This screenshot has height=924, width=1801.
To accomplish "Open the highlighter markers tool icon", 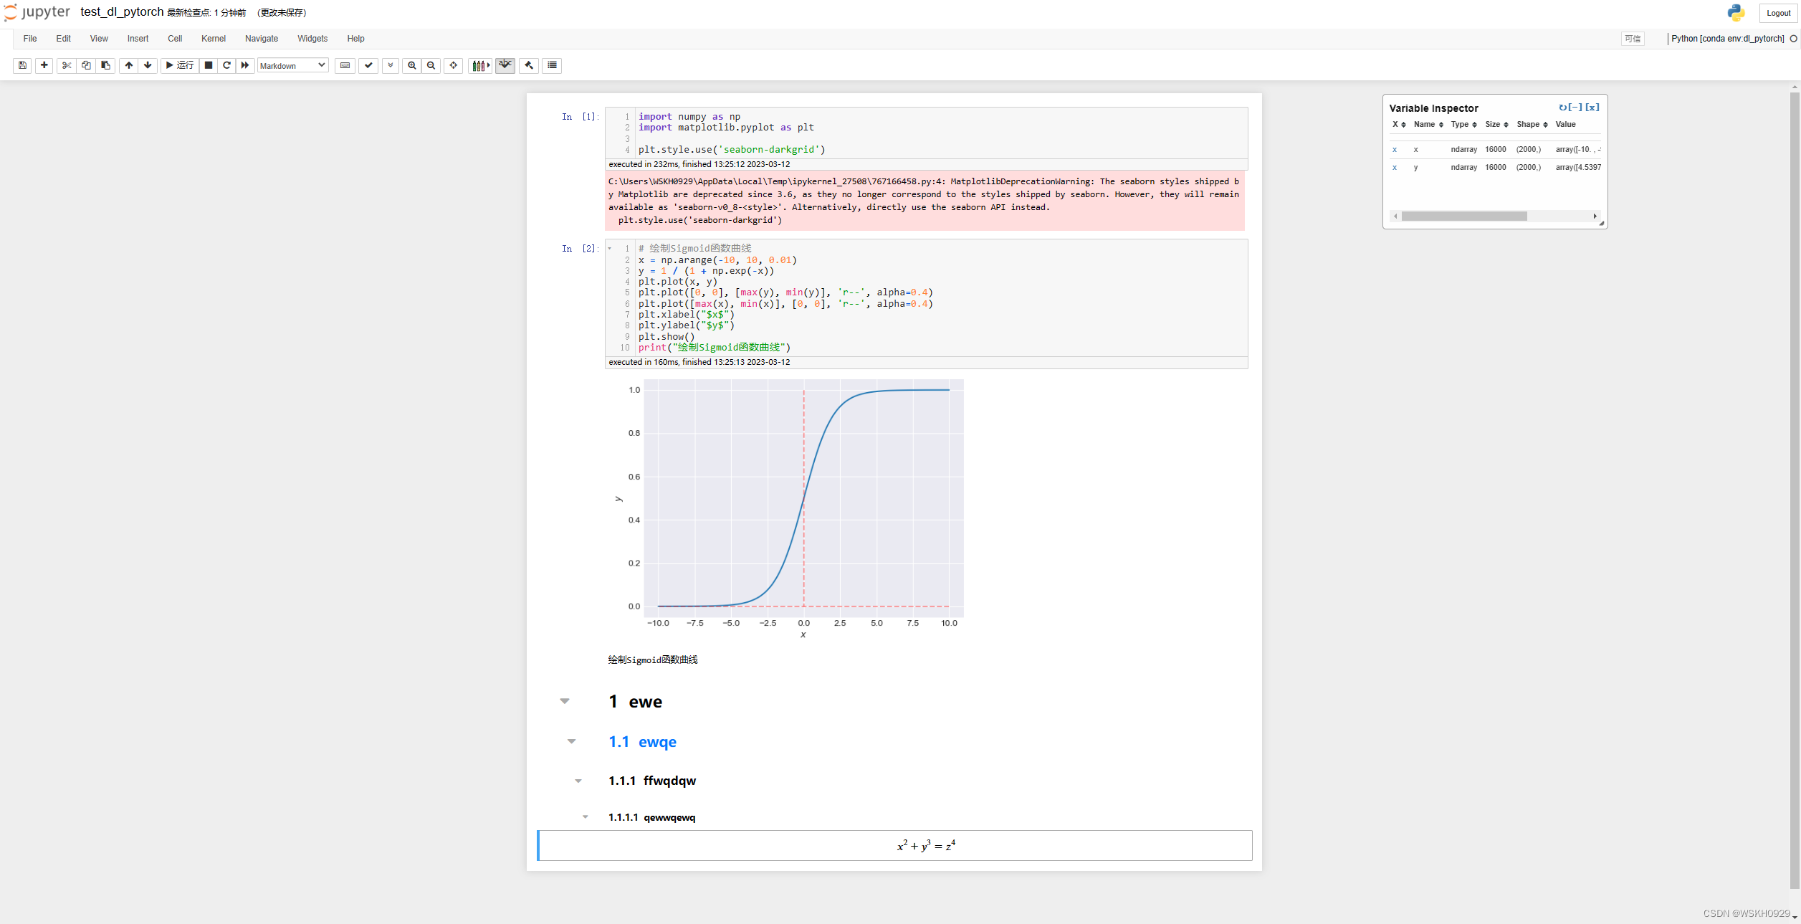I will point(480,65).
